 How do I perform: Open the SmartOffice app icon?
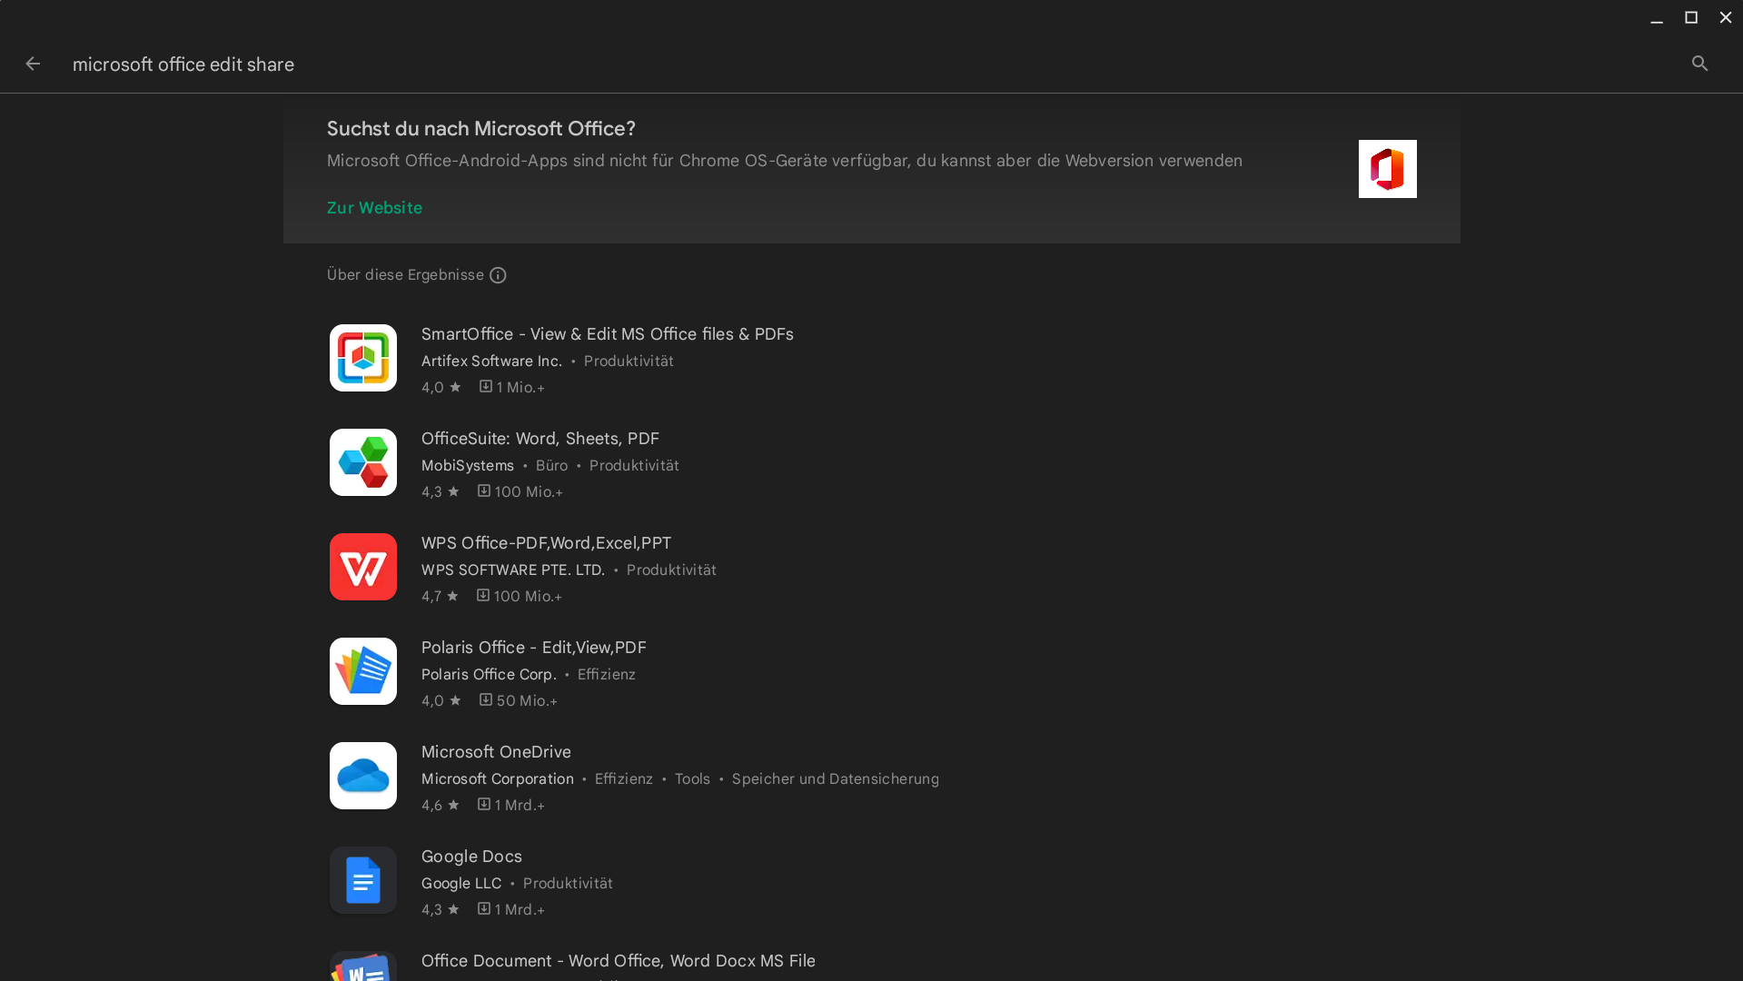click(362, 358)
